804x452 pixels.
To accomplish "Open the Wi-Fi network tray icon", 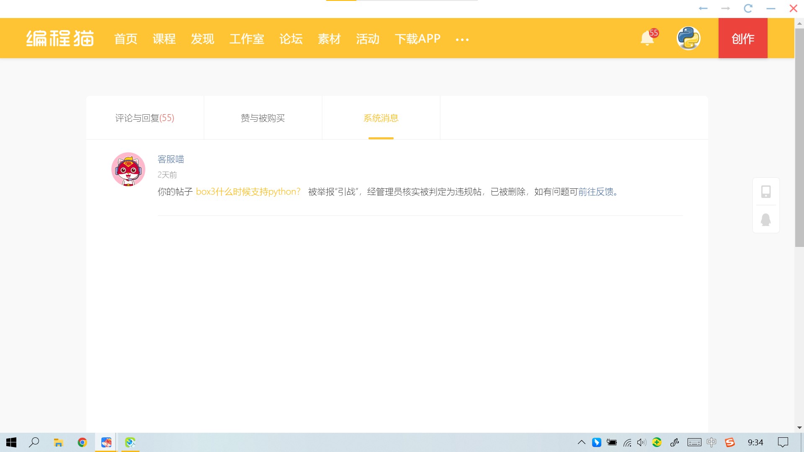I will point(627,442).
